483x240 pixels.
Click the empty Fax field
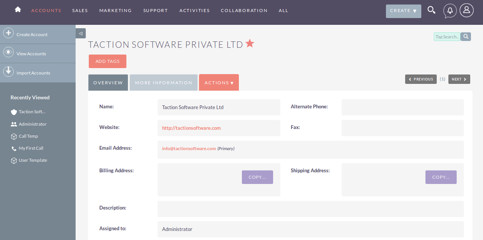[402, 128]
